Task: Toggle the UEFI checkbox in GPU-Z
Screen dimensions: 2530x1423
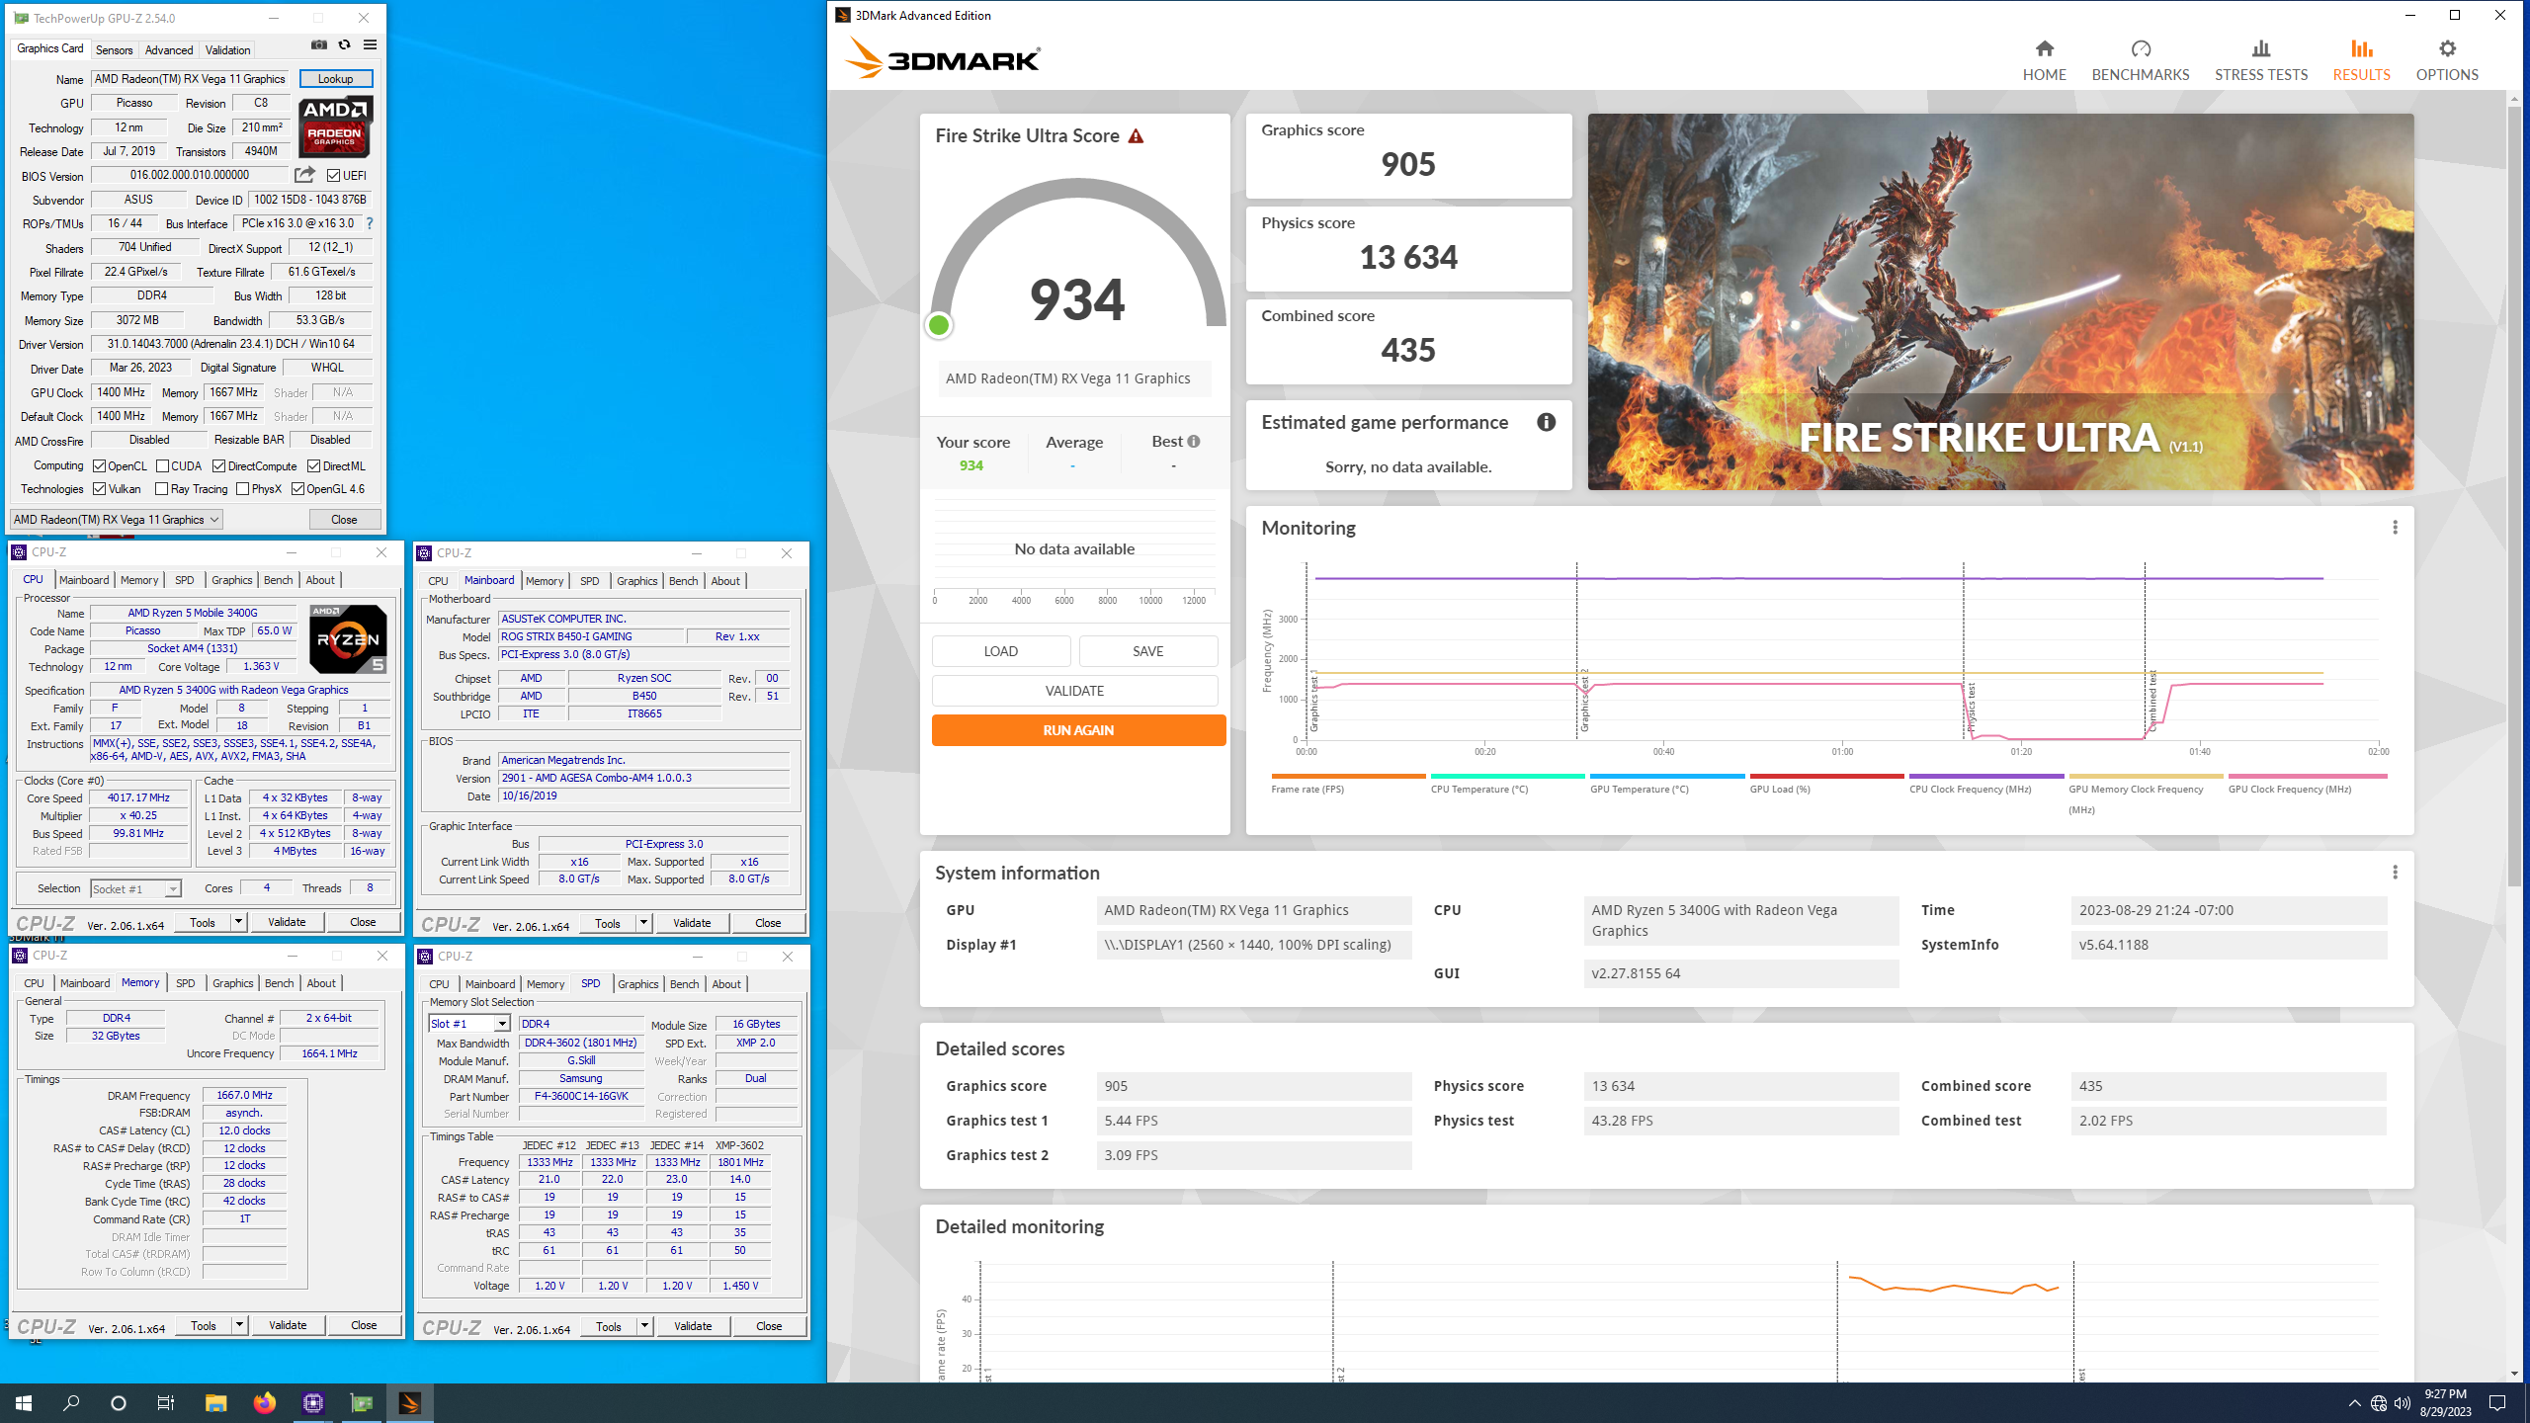Action: 334,176
